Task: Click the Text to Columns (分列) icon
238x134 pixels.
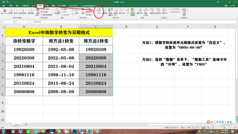Action: click(99, 11)
